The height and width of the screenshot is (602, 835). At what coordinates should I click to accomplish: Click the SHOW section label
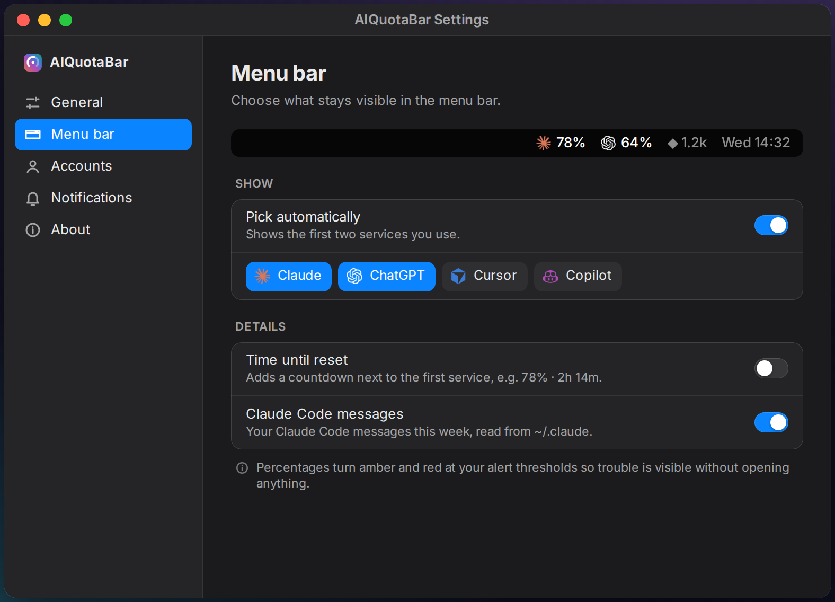click(254, 184)
